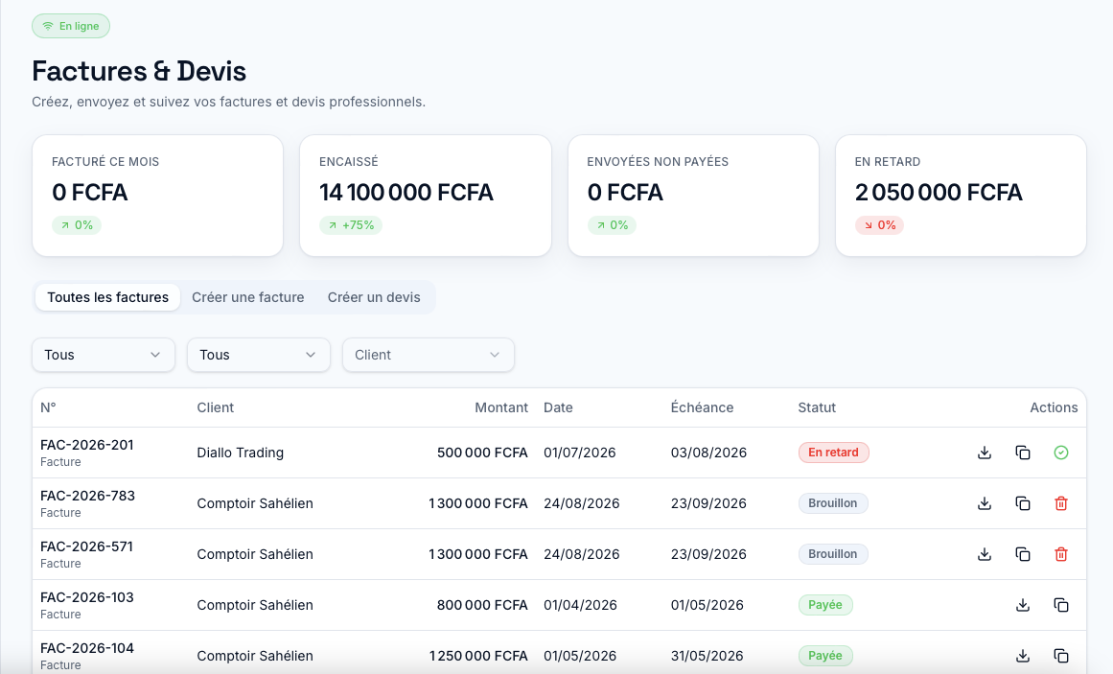Mark invoice FAC-2026-201 as paid
This screenshot has width=1113, height=674.
[x=1061, y=453]
